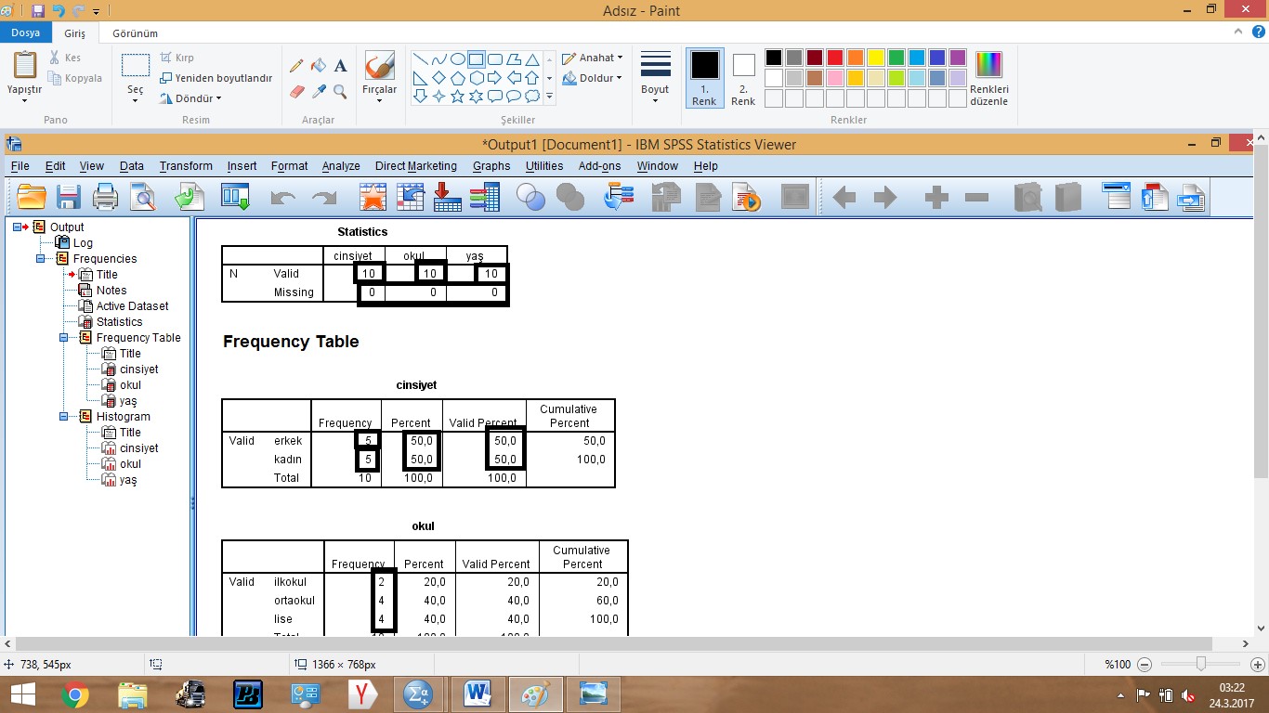Expand the Doldur fill dropdown

click(594, 78)
